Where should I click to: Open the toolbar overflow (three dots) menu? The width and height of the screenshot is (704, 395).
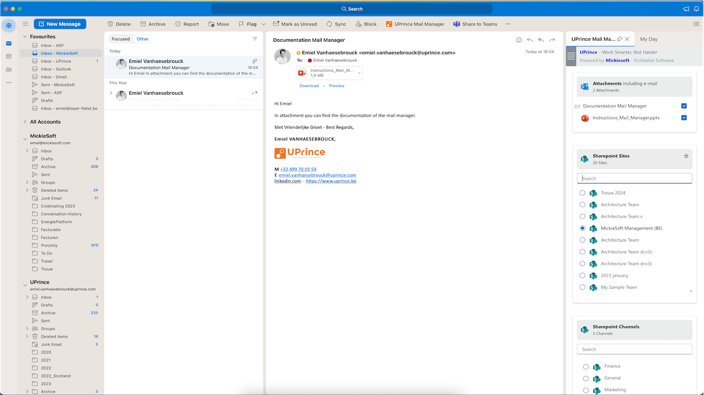click(508, 24)
